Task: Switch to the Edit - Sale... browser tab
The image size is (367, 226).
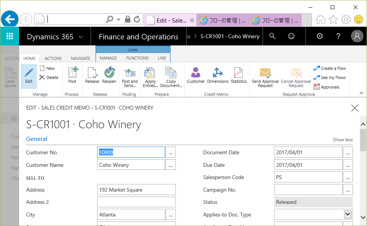Action: (x=171, y=20)
